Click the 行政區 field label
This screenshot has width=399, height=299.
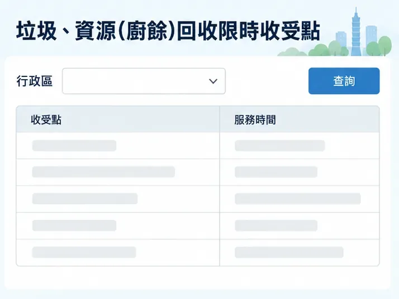[34, 81]
